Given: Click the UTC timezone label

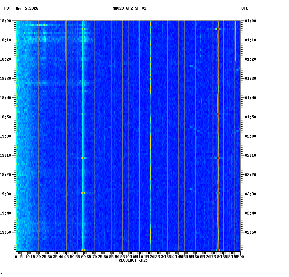Looking at the screenshot, I should click(245, 9).
